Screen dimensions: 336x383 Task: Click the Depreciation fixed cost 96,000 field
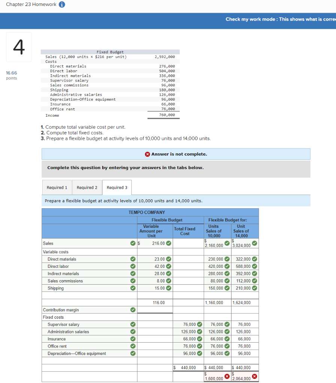tap(188, 353)
